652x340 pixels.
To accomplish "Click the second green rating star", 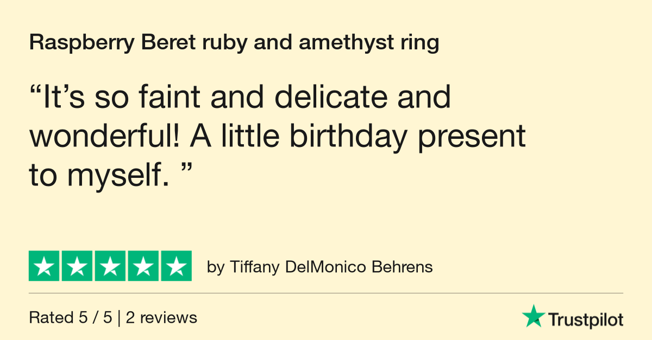I will [x=77, y=266].
